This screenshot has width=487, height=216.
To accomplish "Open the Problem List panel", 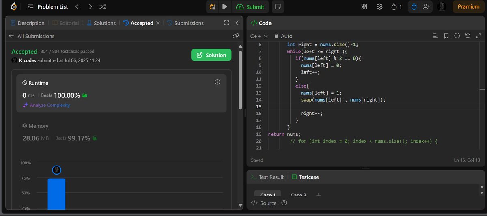I will point(47,7).
